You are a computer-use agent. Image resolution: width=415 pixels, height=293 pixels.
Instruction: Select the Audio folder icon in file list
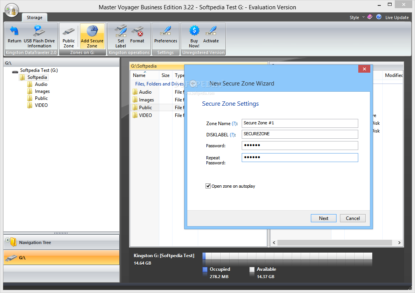135,92
